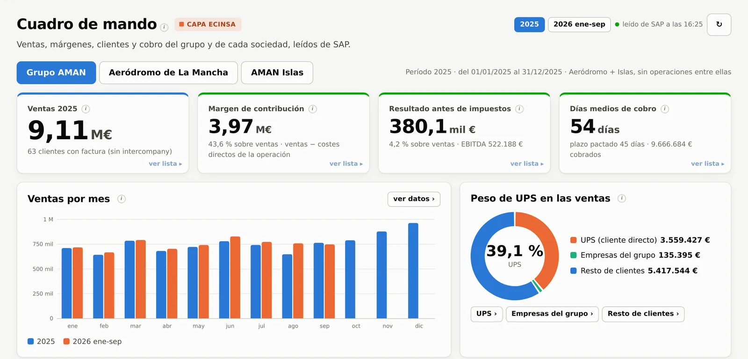Open ver lista in the Ventas 2025 card
This screenshot has width=748, height=359.
(165, 164)
